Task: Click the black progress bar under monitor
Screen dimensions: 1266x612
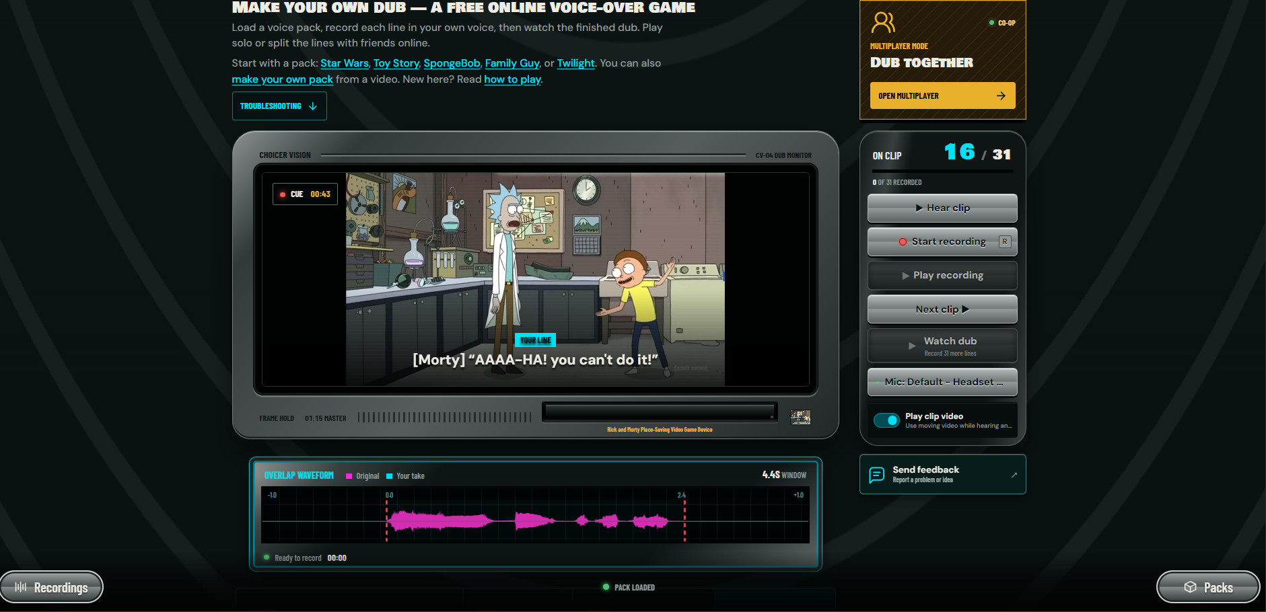Action: [x=660, y=412]
